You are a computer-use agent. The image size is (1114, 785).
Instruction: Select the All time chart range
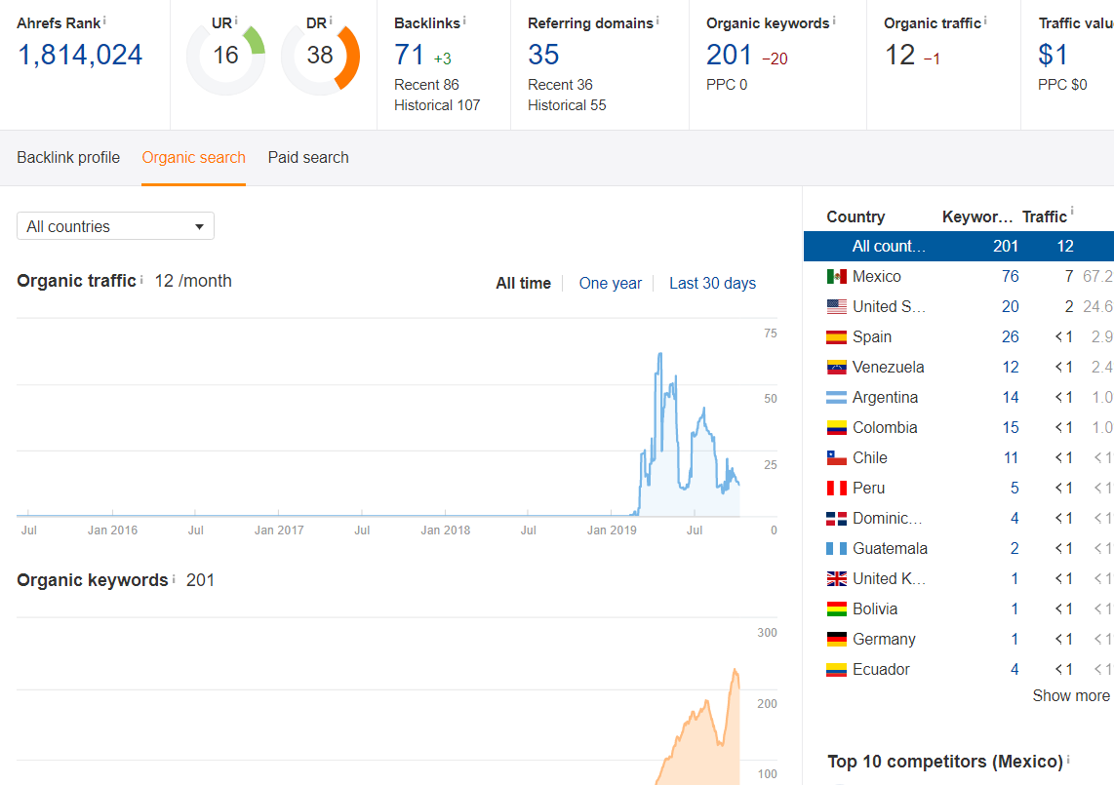[x=523, y=284]
